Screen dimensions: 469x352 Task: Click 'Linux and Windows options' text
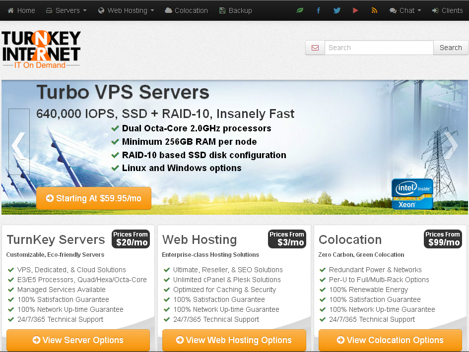(182, 168)
